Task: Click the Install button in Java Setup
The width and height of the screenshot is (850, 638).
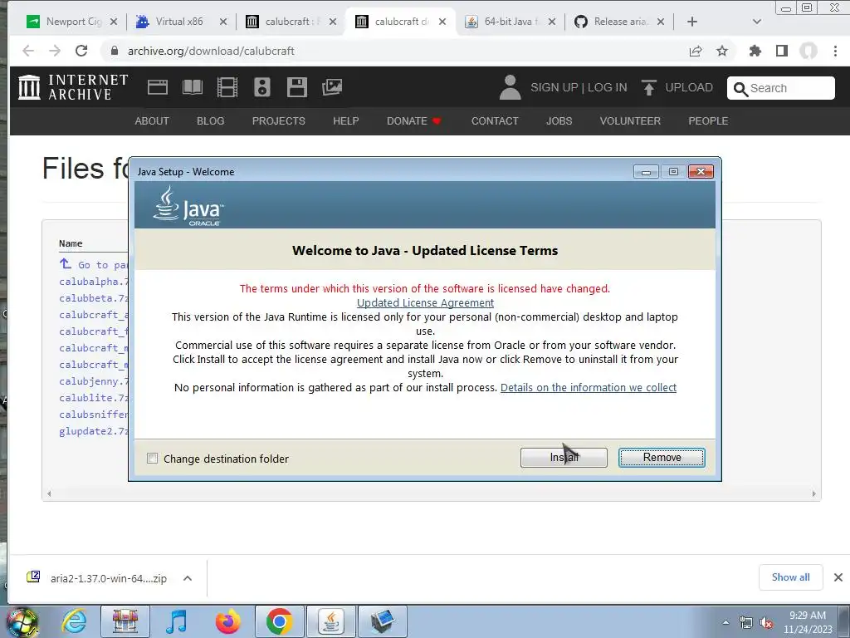Action: 564,458
